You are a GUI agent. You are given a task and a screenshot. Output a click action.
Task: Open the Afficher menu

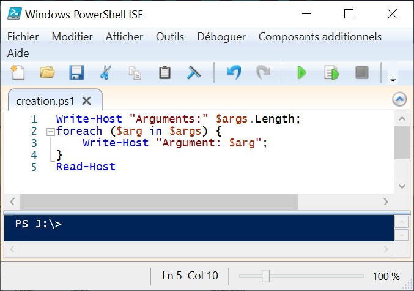(124, 37)
